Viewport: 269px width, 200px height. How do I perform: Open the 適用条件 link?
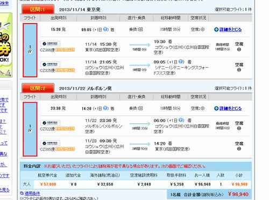32,194
